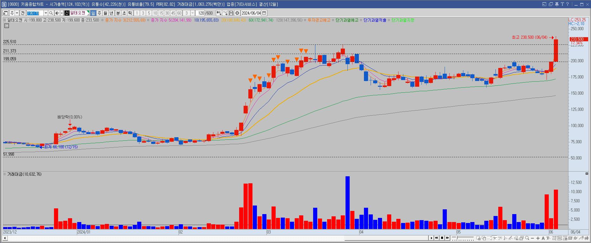Open the calendar date picker icon
Viewport: 591px width, 243px height.
pos(264,13)
